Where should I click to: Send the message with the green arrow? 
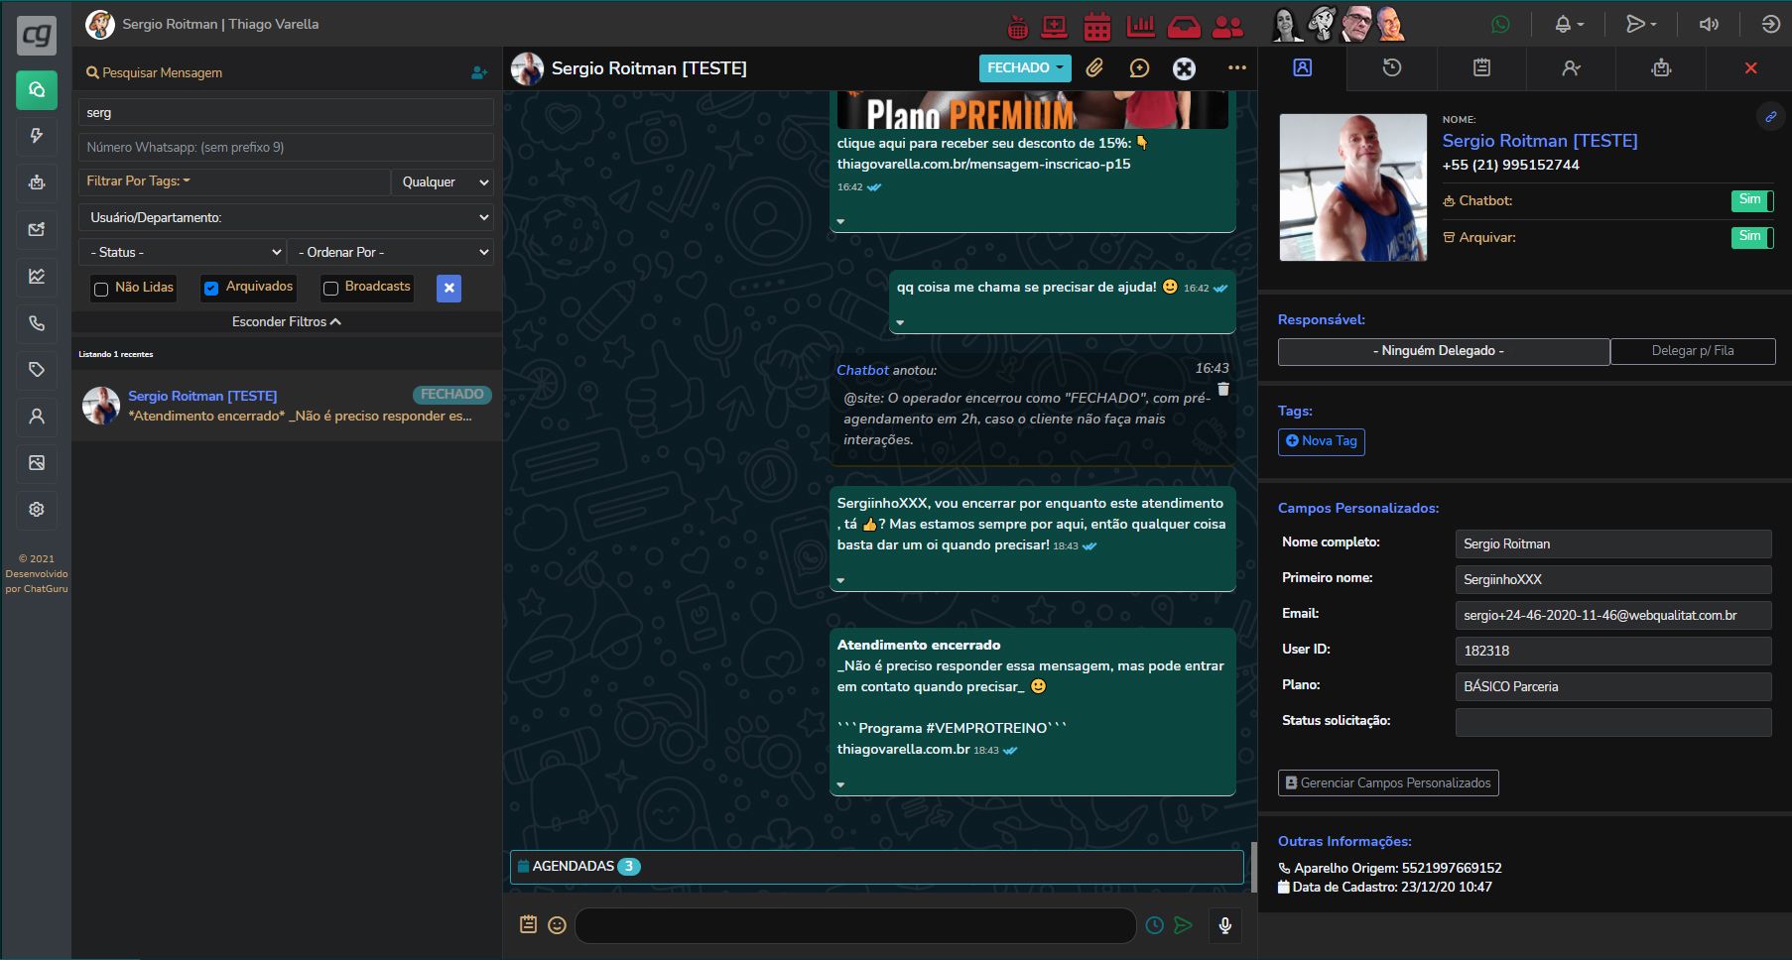pyautogui.click(x=1183, y=925)
